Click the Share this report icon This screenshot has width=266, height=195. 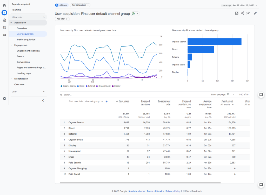[x=242, y=13]
